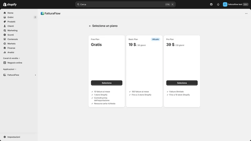The image size is (251, 141).
Task: Click the Markets globe icon
Action: [x=5, y=44]
